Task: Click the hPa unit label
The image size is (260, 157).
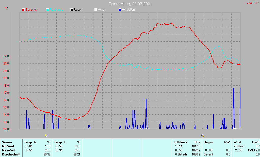Action: (x=197, y=142)
